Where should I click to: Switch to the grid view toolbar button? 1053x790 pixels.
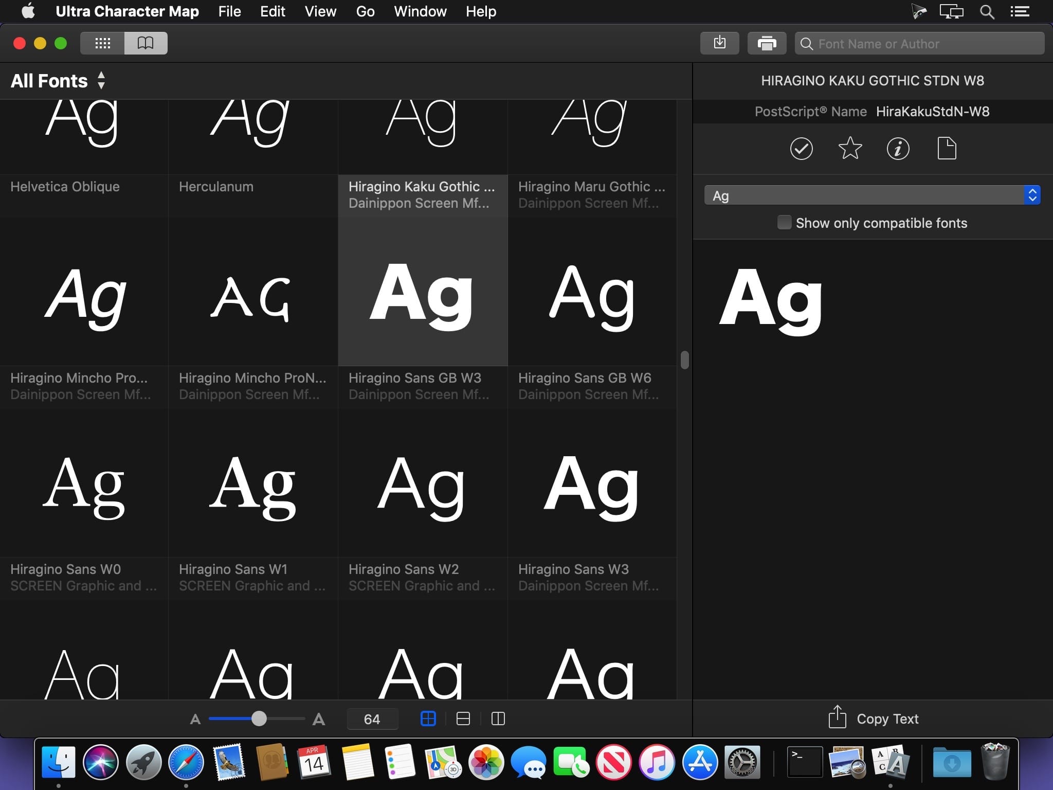[102, 43]
